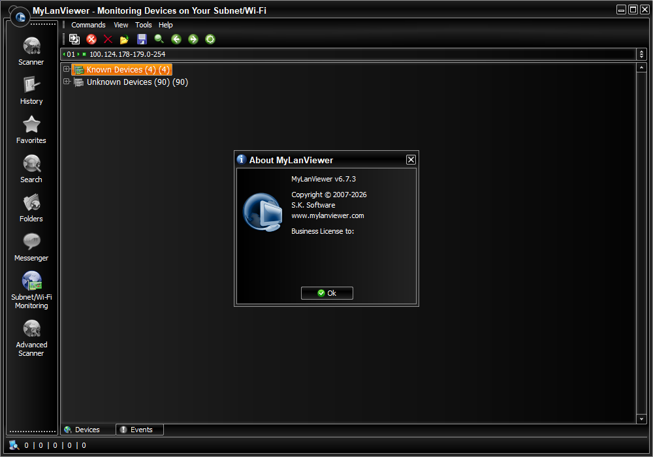Maximize the MyLanViewer main window
The width and height of the screenshot is (653, 457).
pos(633,10)
